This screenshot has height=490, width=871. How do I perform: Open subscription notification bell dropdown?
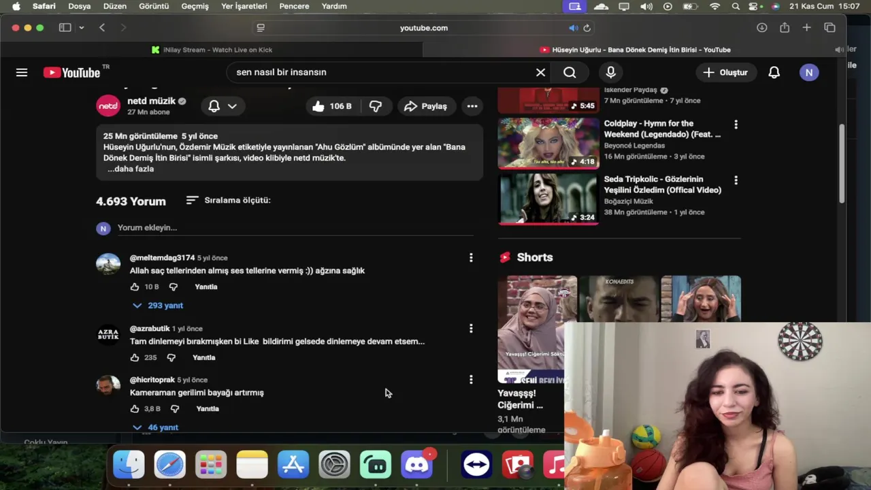223,106
